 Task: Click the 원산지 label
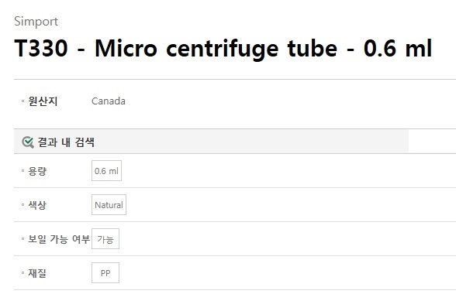coord(43,101)
